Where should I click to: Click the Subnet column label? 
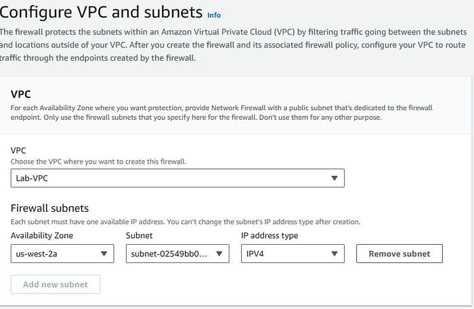click(140, 235)
